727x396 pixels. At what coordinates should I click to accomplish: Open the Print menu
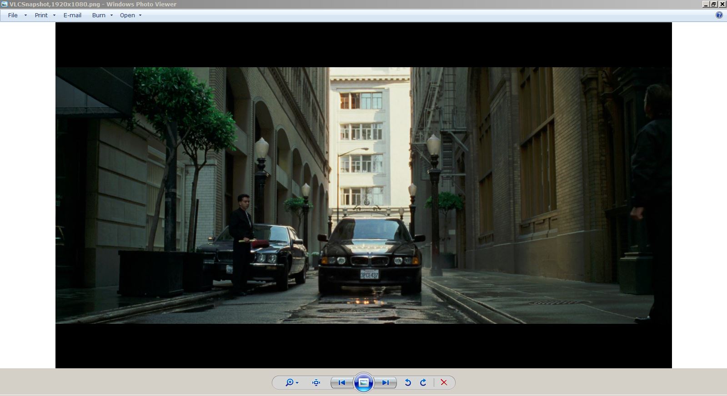pos(41,15)
